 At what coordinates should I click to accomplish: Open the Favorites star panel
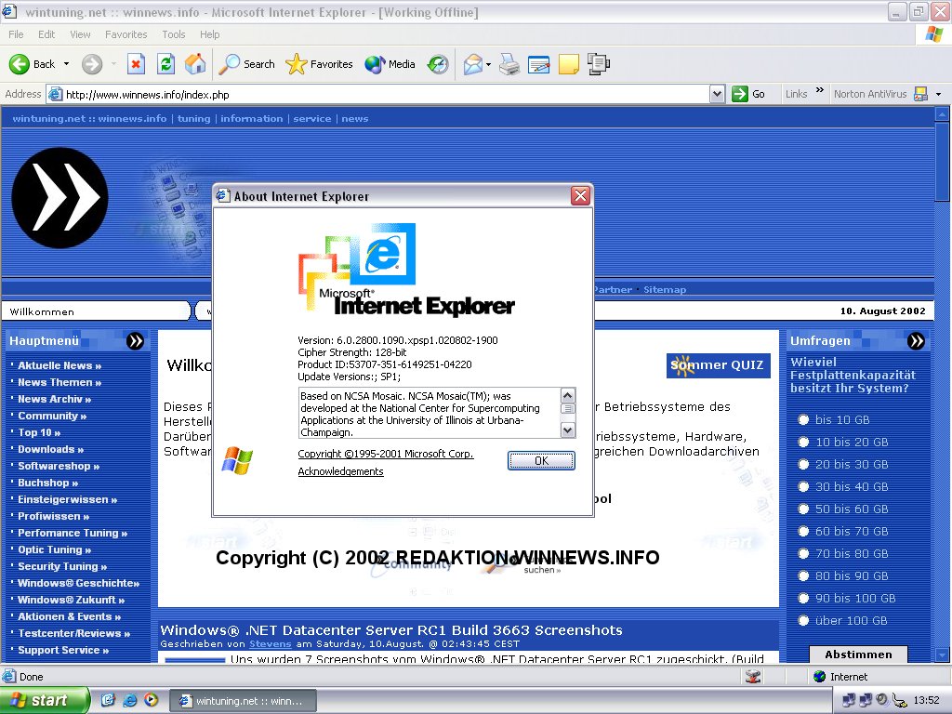point(320,64)
